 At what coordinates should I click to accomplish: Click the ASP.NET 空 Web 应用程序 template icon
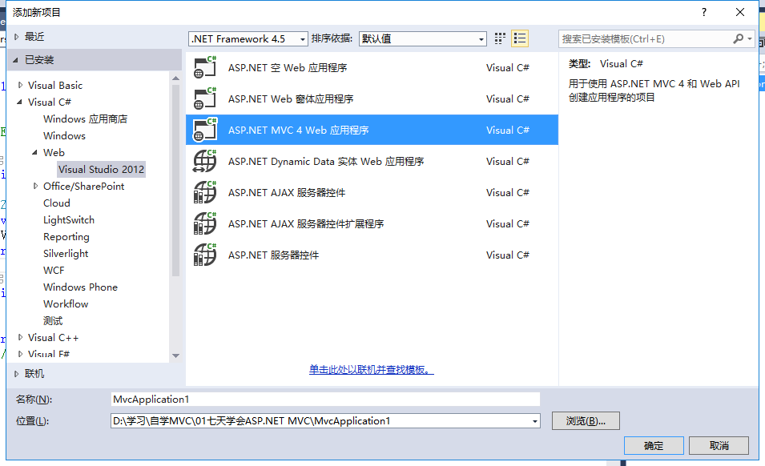point(205,67)
